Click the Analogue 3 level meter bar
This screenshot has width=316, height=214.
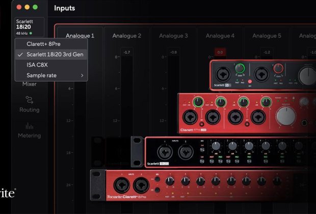point(173,97)
